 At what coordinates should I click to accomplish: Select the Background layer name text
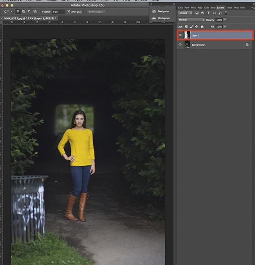tap(198, 45)
